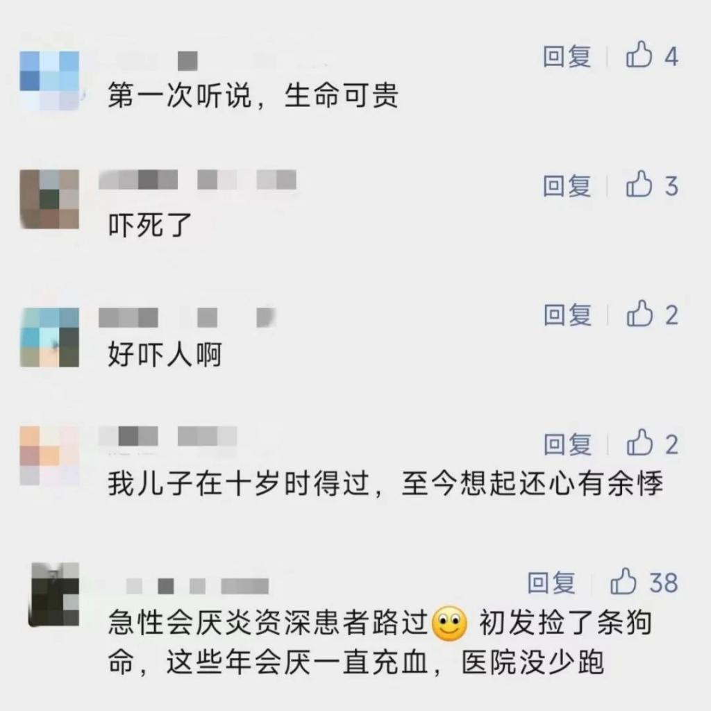Select the comment text '第一次听说，生命可贵'

coord(253,96)
